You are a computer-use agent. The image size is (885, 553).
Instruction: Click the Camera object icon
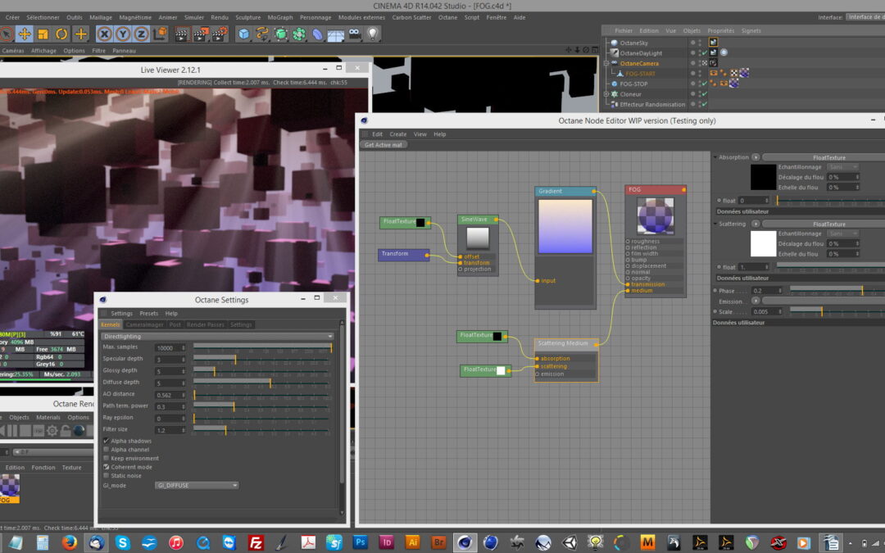click(x=354, y=34)
